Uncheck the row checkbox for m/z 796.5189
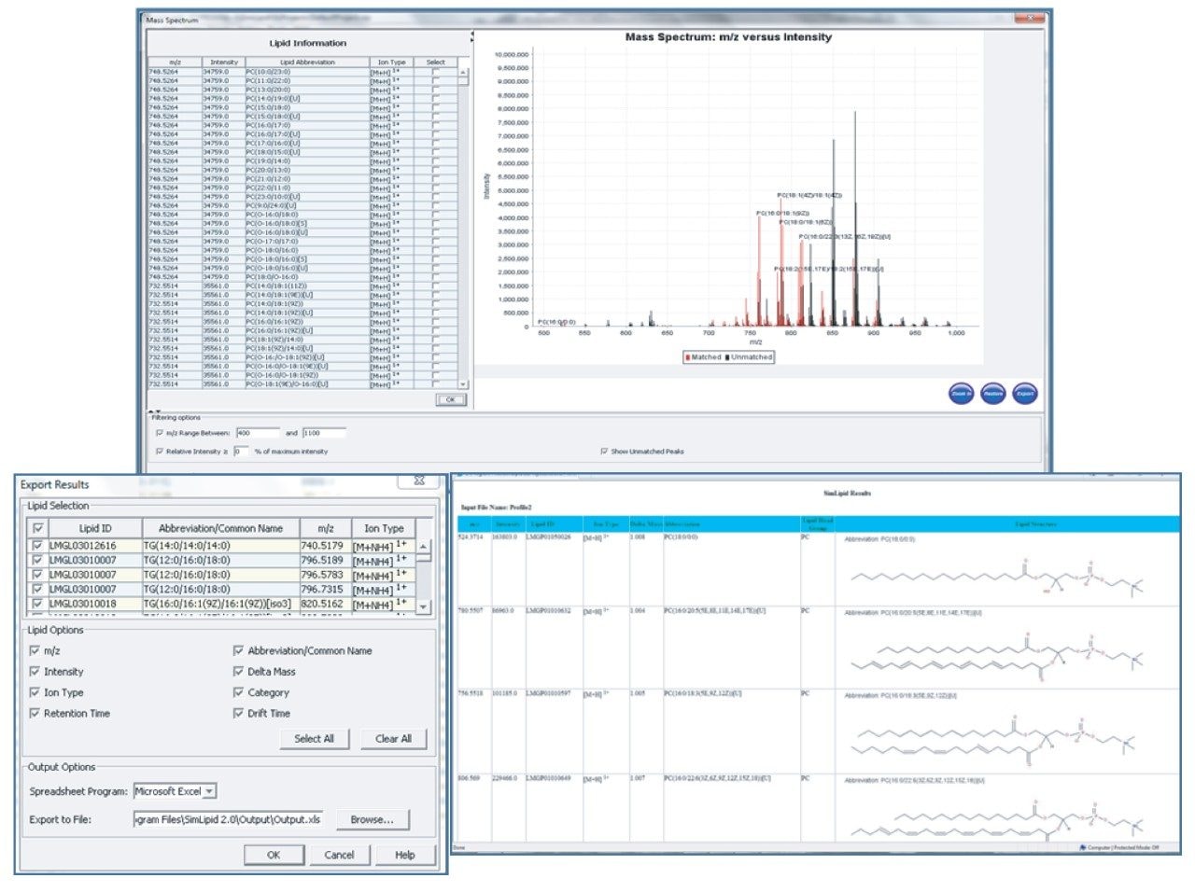 (37, 561)
